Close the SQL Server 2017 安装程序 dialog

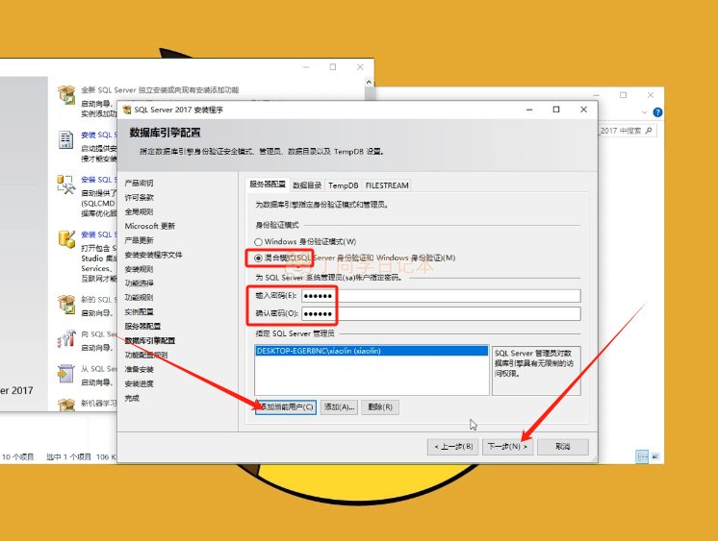[x=583, y=110]
